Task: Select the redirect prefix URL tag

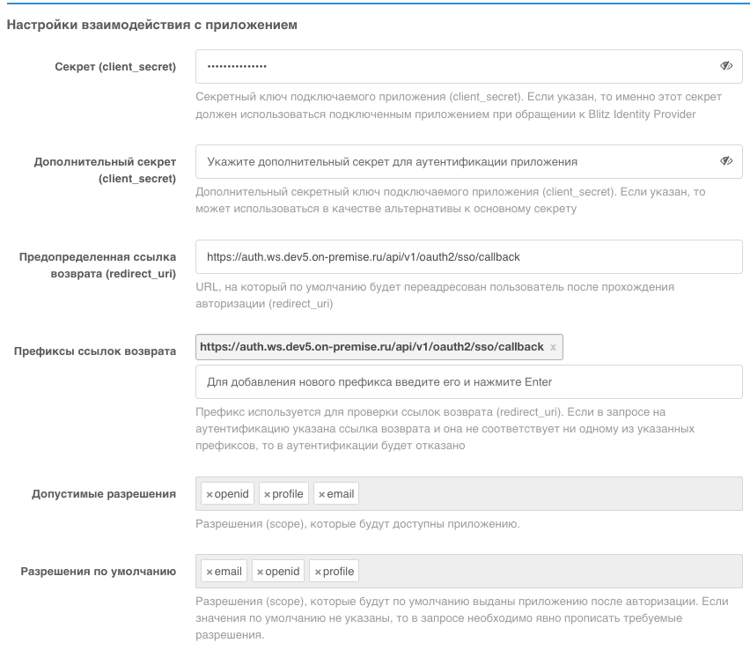Action: tap(371, 347)
